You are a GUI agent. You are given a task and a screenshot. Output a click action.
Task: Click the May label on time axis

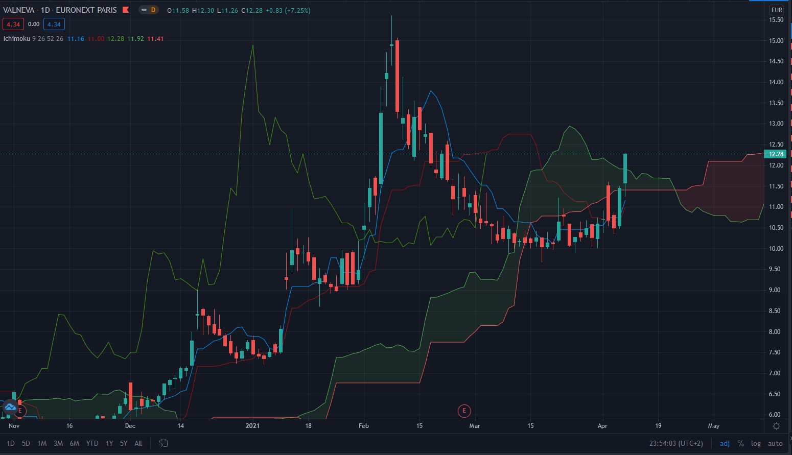(713, 426)
